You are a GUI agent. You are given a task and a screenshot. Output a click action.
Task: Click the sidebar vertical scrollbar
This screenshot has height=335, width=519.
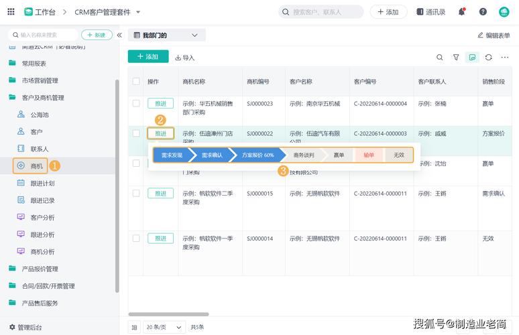pos(117,186)
